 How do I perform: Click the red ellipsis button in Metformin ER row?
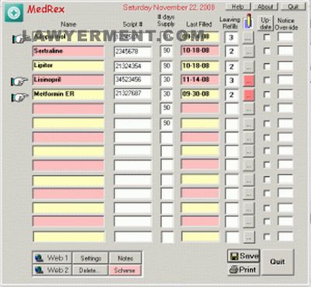click(249, 95)
